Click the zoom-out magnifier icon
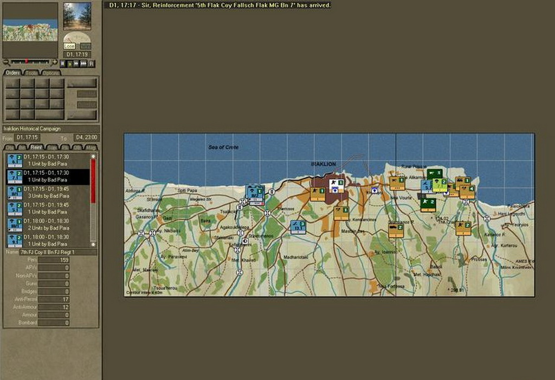Viewport: 555px width, 380px height. coord(5,62)
